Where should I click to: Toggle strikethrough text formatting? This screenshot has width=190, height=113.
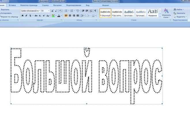point(36,16)
